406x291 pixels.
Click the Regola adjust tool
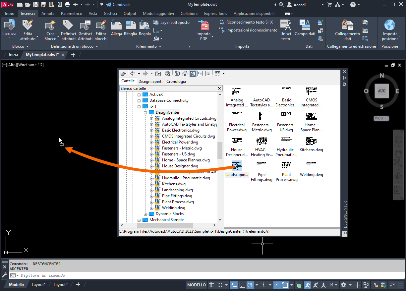click(x=145, y=28)
